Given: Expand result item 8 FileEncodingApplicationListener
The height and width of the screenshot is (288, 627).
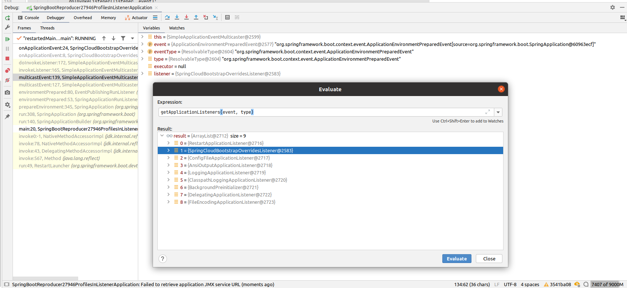Looking at the screenshot, I should coord(168,202).
